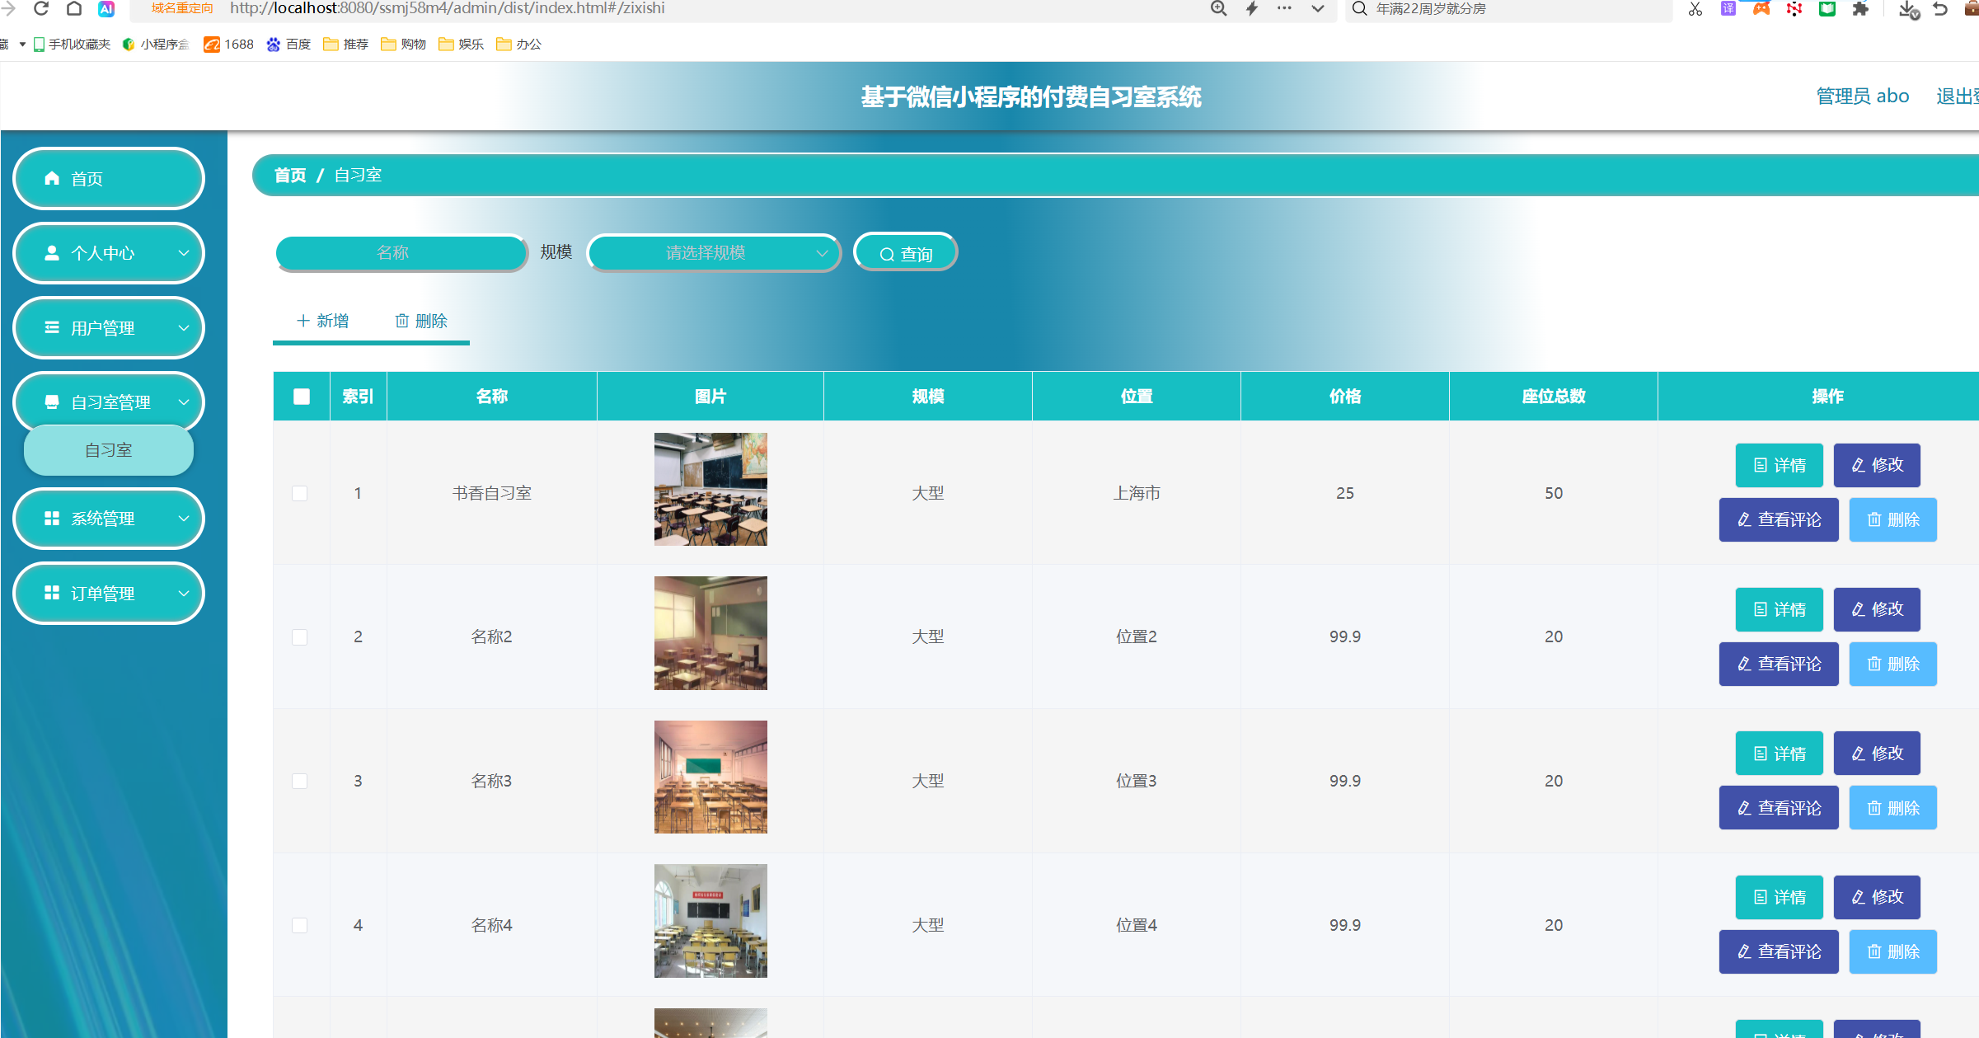Open the 娱乐 bookmarks folder
The width and height of the screenshot is (1979, 1038).
(462, 44)
